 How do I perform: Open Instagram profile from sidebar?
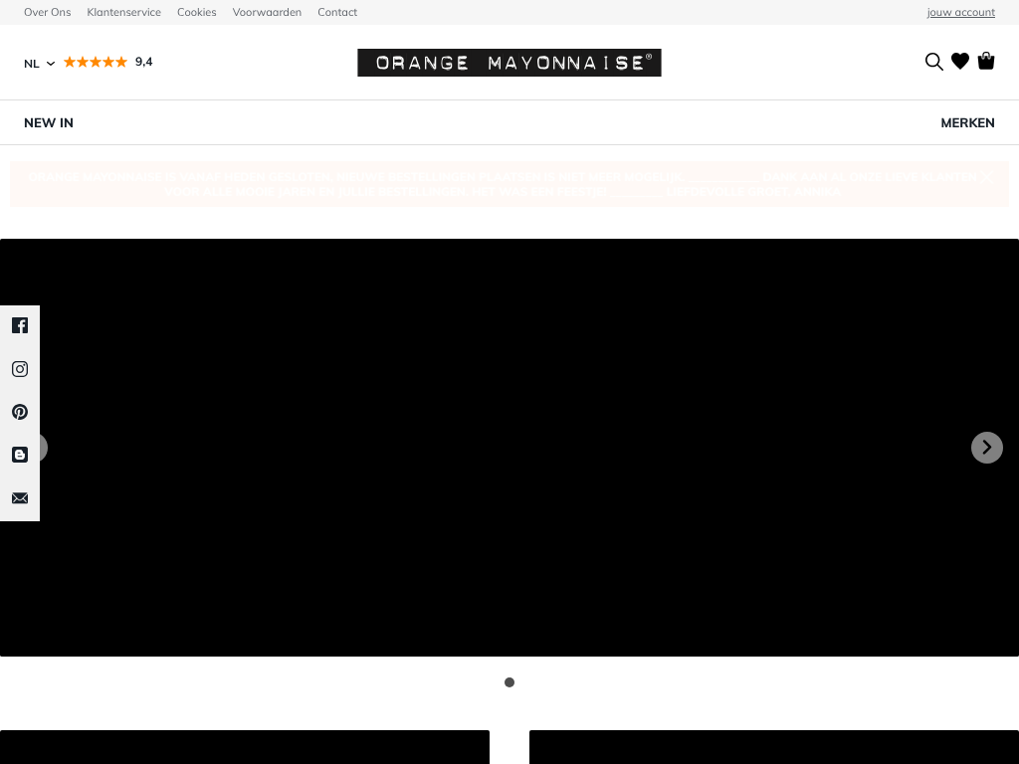(x=20, y=369)
